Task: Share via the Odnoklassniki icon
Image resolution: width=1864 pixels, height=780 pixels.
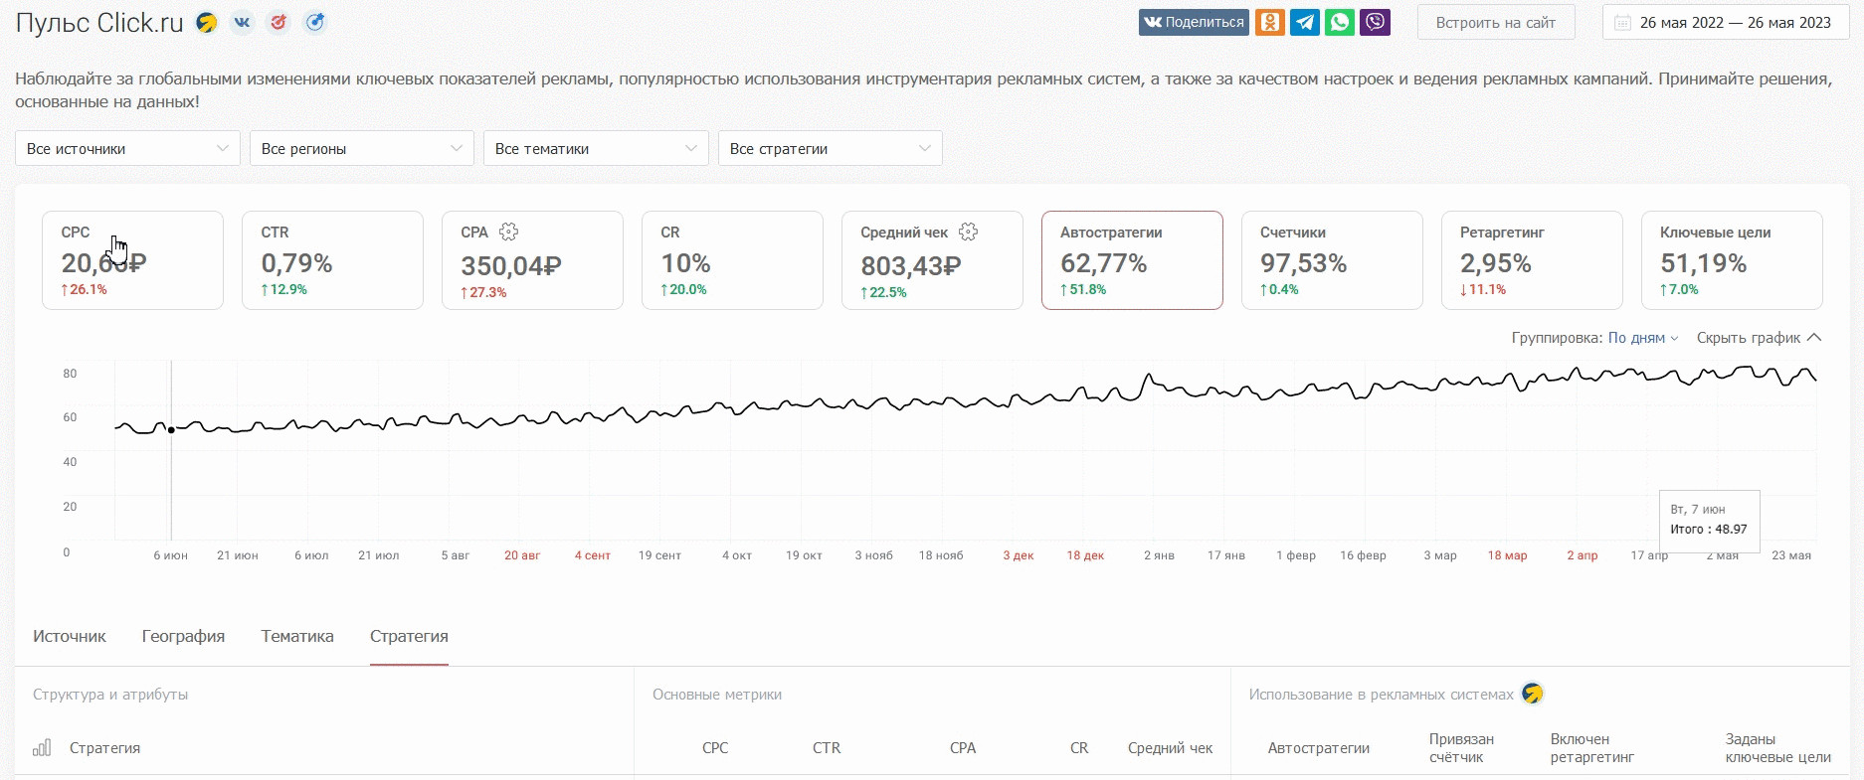Action: click(x=1270, y=23)
